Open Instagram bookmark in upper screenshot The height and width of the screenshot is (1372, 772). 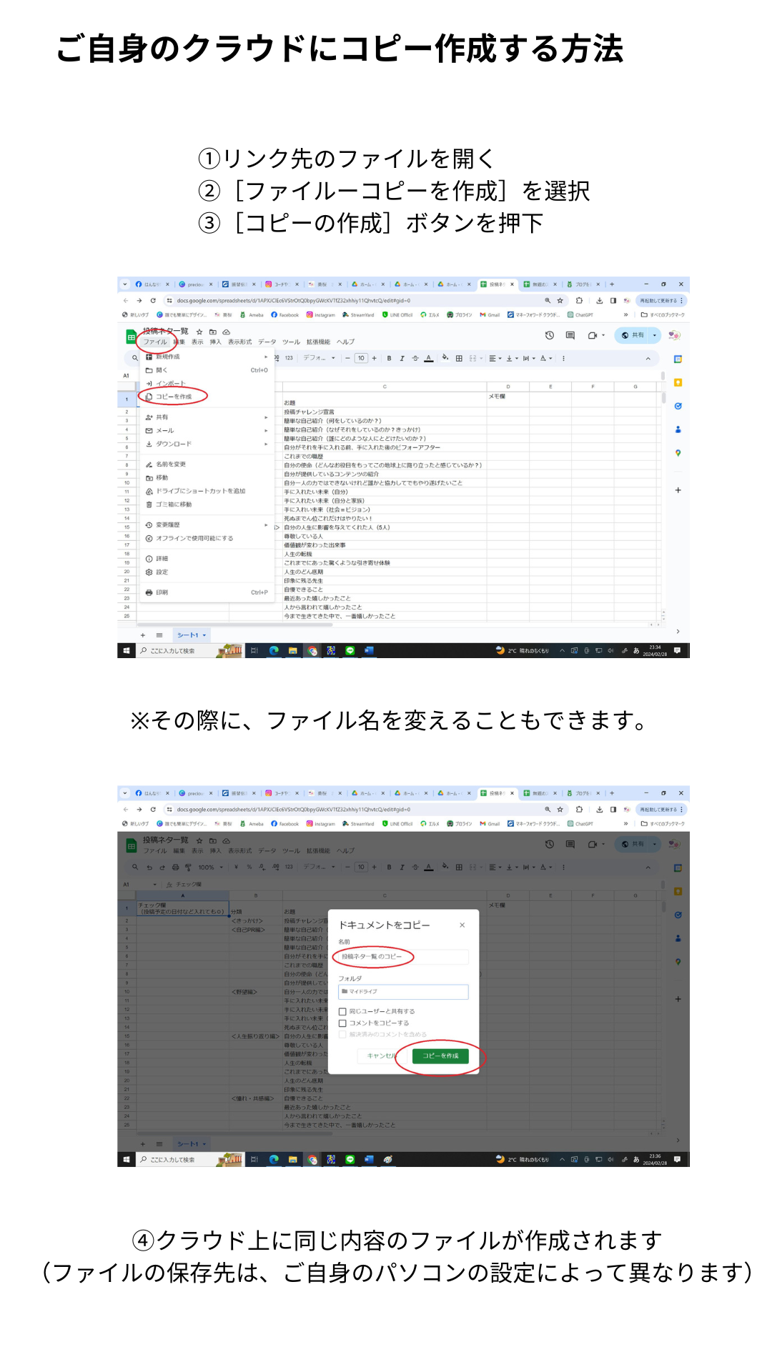pos(320,314)
